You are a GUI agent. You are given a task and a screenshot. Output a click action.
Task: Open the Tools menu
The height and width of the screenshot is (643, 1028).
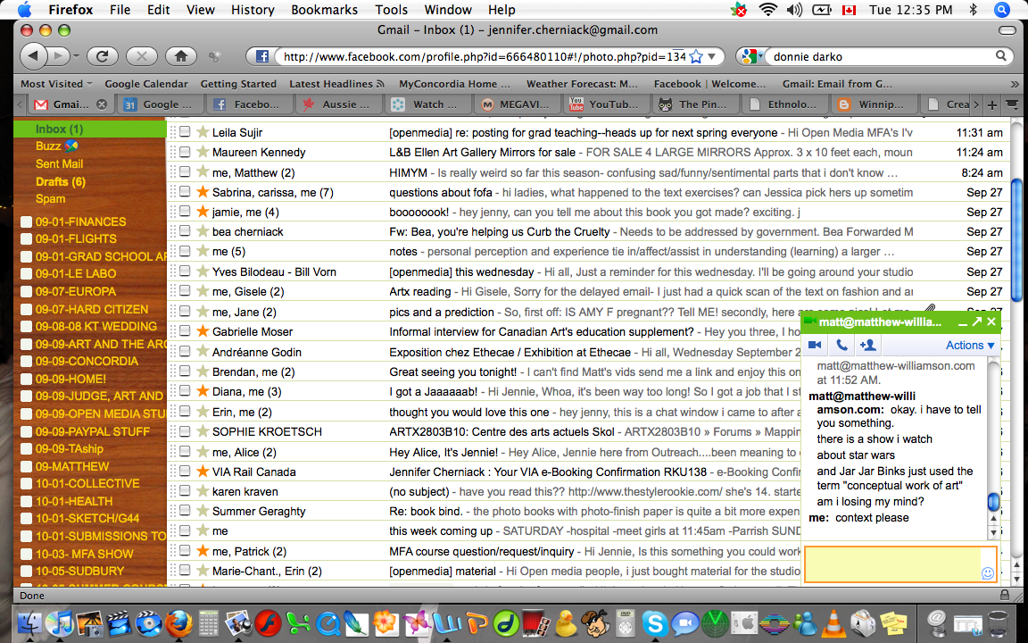click(391, 9)
